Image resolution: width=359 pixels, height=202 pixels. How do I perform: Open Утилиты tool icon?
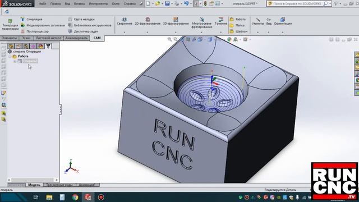[x=258, y=20]
